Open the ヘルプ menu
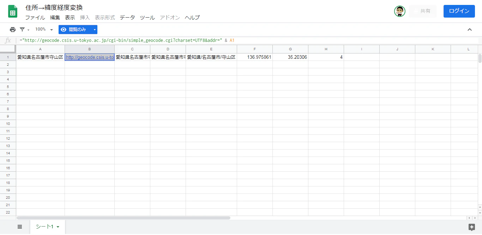482x235 pixels. pyautogui.click(x=192, y=18)
